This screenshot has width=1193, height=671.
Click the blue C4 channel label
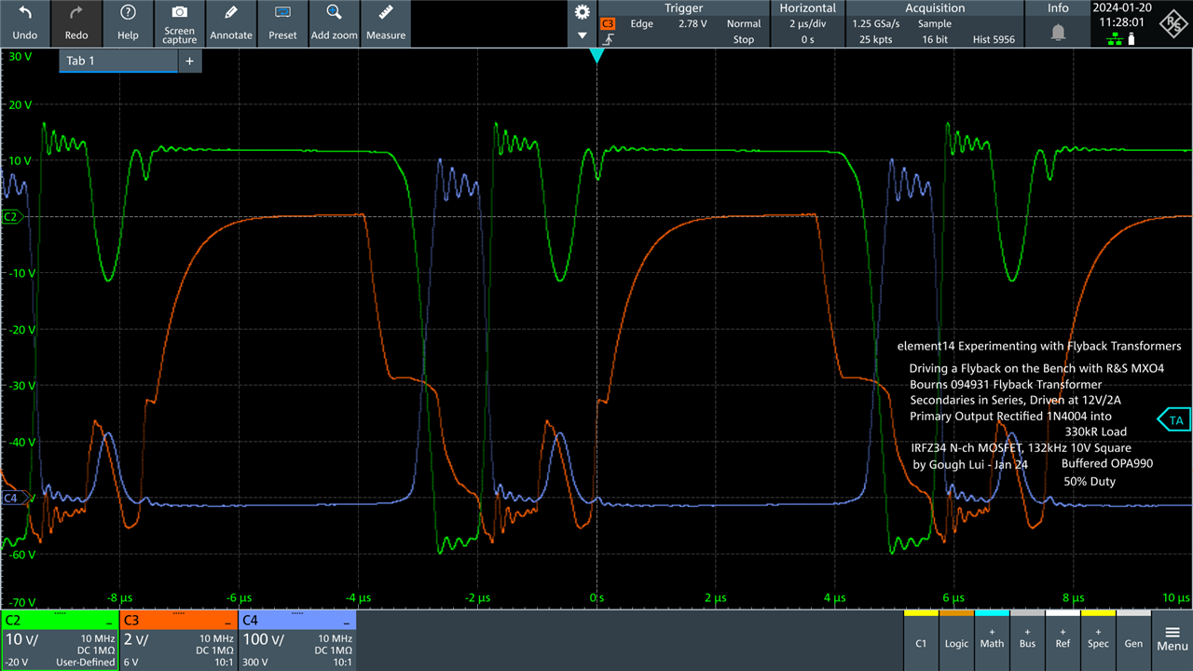coord(250,621)
